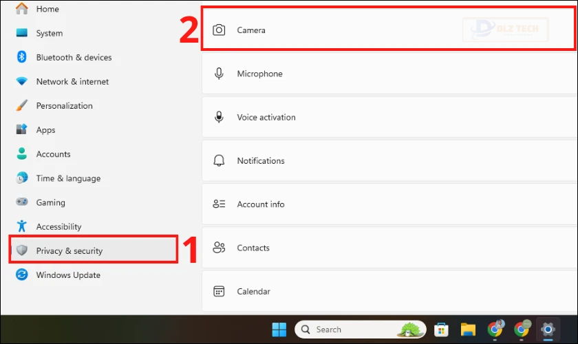Select Accounts in the sidebar
The image size is (578, 344).
tap(53, 154)
